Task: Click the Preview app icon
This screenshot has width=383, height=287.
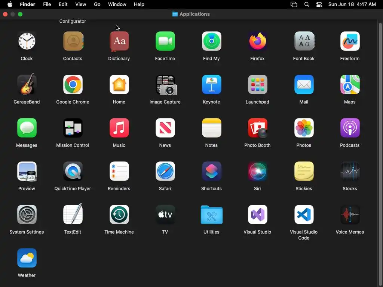Action: pyautogui.click(x=27, y=171)
